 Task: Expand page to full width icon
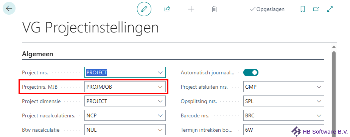tap(330, 9)
